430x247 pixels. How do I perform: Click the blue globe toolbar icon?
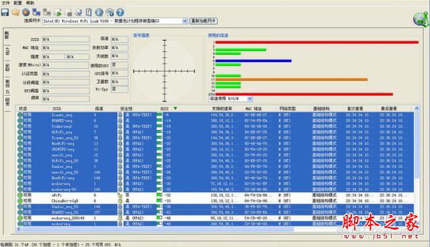coord(99,12)
